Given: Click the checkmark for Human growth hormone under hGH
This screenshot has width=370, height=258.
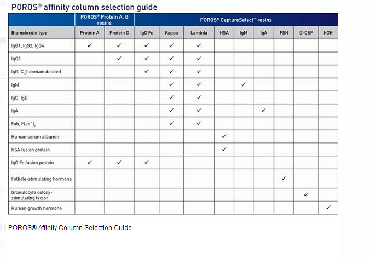Looking at the screenshot, I should [328, 208].
